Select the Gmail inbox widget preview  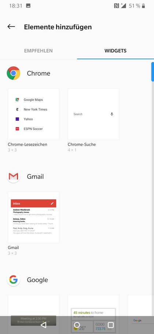tap(33, 217)
